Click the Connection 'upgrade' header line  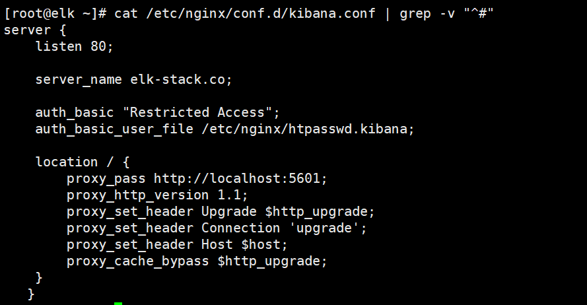[217, 228]
